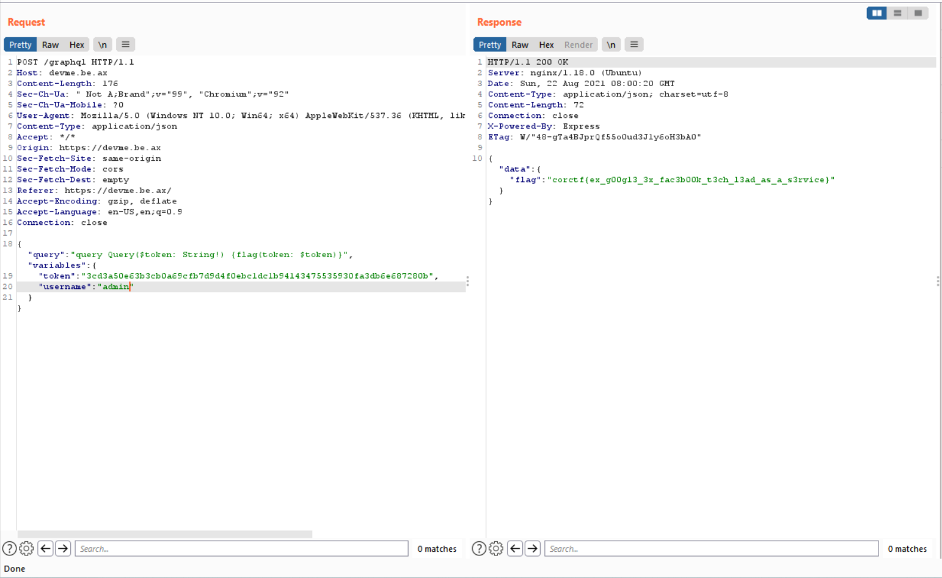Switch Response view to Pretty tab
The height and width of the screenshot is (578, 942).
point(490,45)
